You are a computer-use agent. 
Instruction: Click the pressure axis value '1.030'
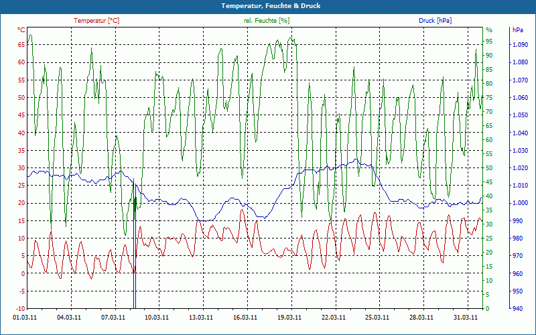521,150
